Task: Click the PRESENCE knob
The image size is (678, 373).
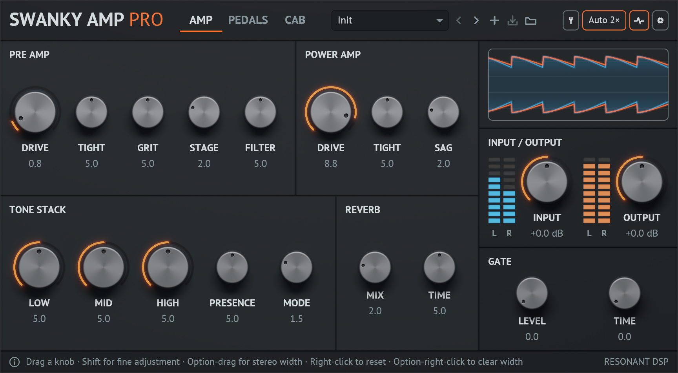Action: 232,267
